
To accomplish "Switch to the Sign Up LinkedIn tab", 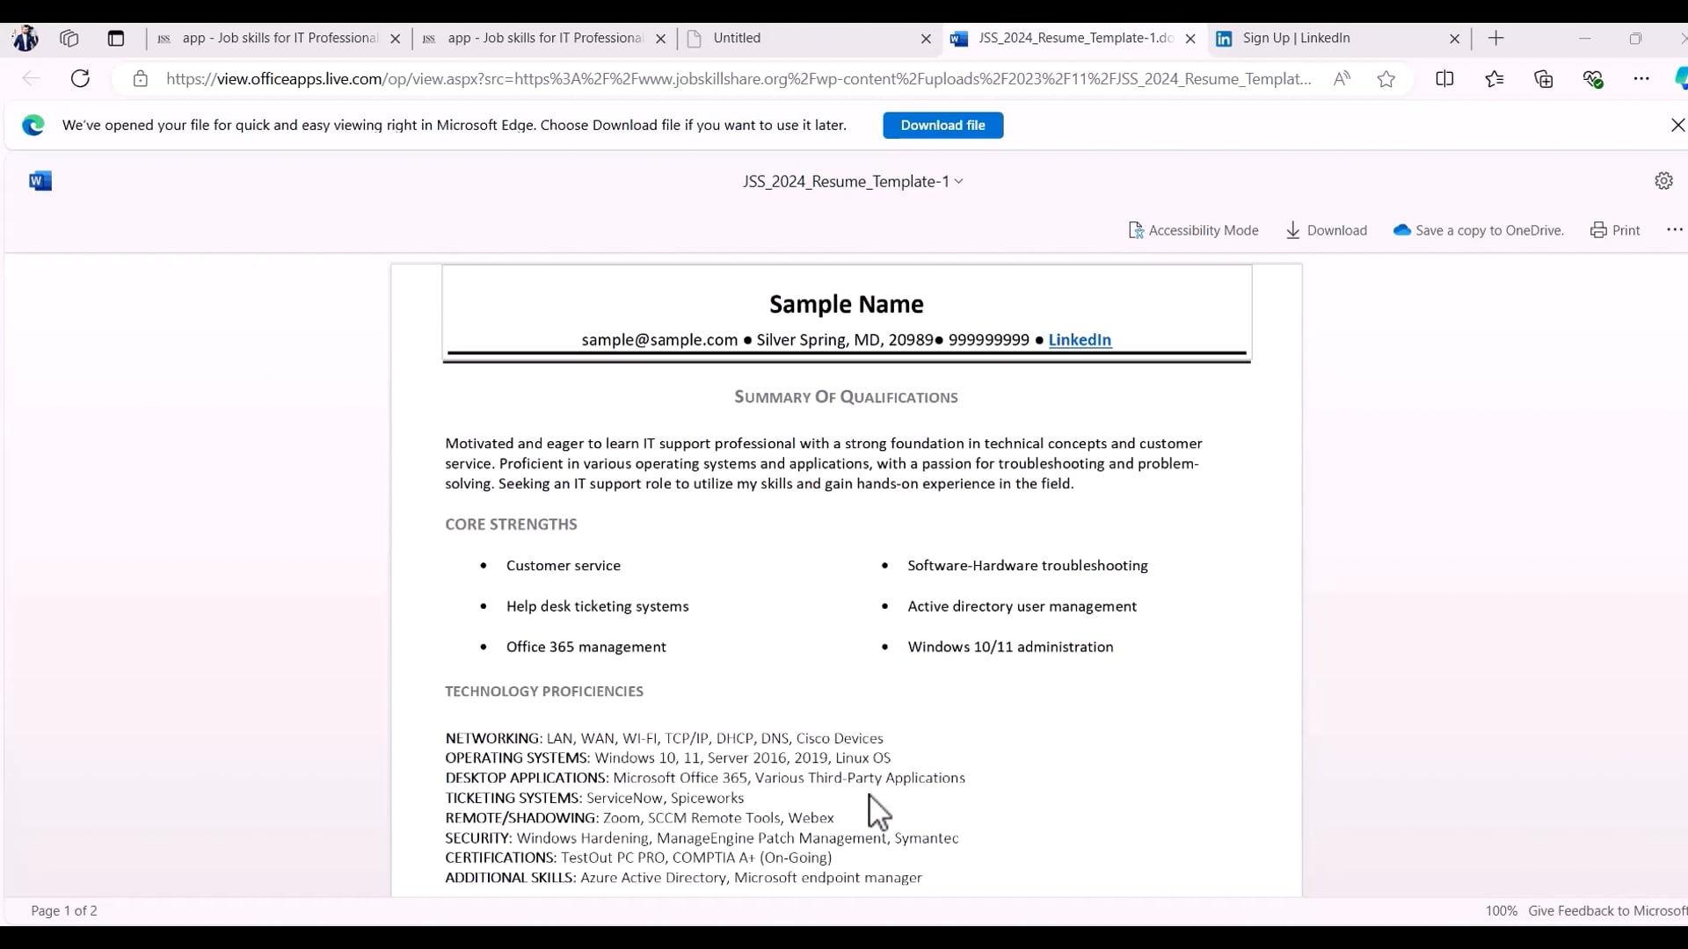I will point(1338,38).
